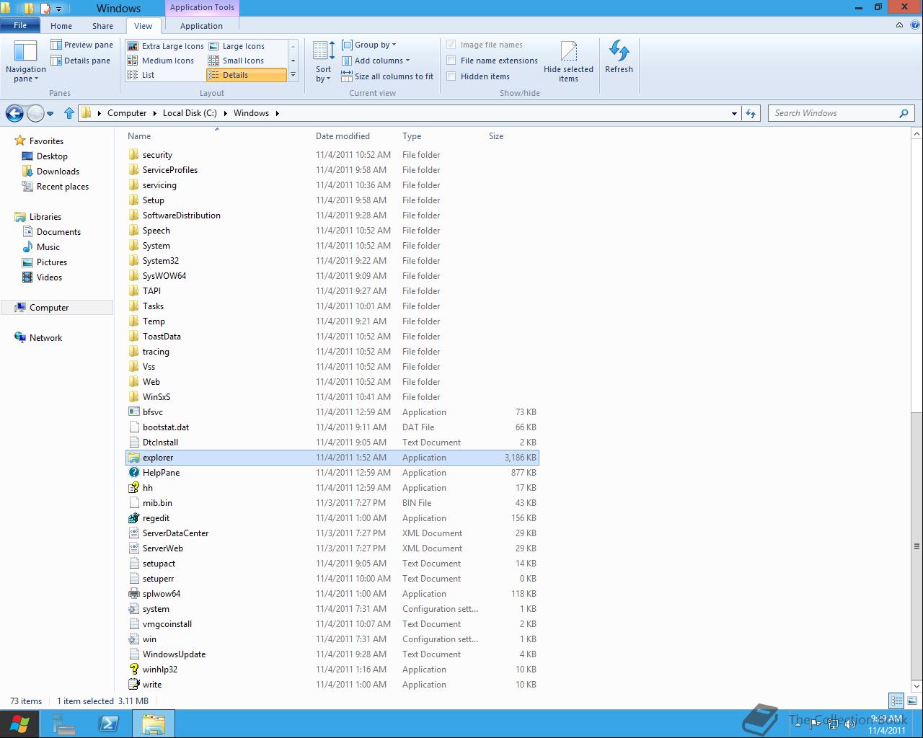
Task: Click the Refresh icon in ribbon
Action: tap(619, 51)
